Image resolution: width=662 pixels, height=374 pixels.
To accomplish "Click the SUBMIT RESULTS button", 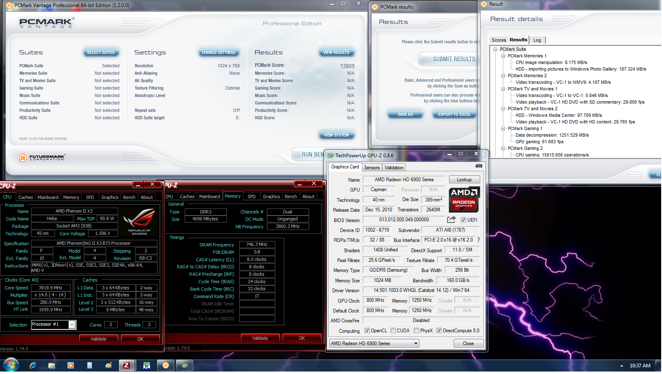I will tap(449, 59).
